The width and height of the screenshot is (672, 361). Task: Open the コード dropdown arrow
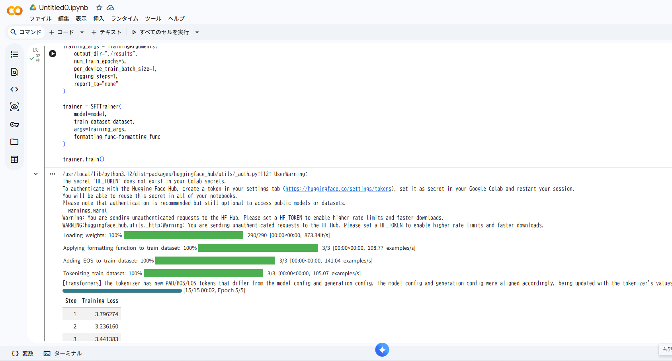pos(82,32)
